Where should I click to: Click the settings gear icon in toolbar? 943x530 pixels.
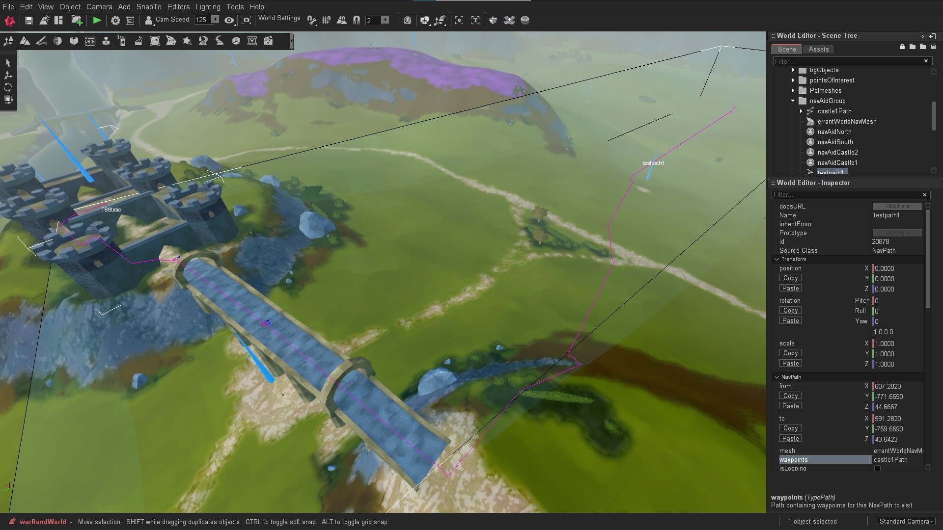point(115,20)
